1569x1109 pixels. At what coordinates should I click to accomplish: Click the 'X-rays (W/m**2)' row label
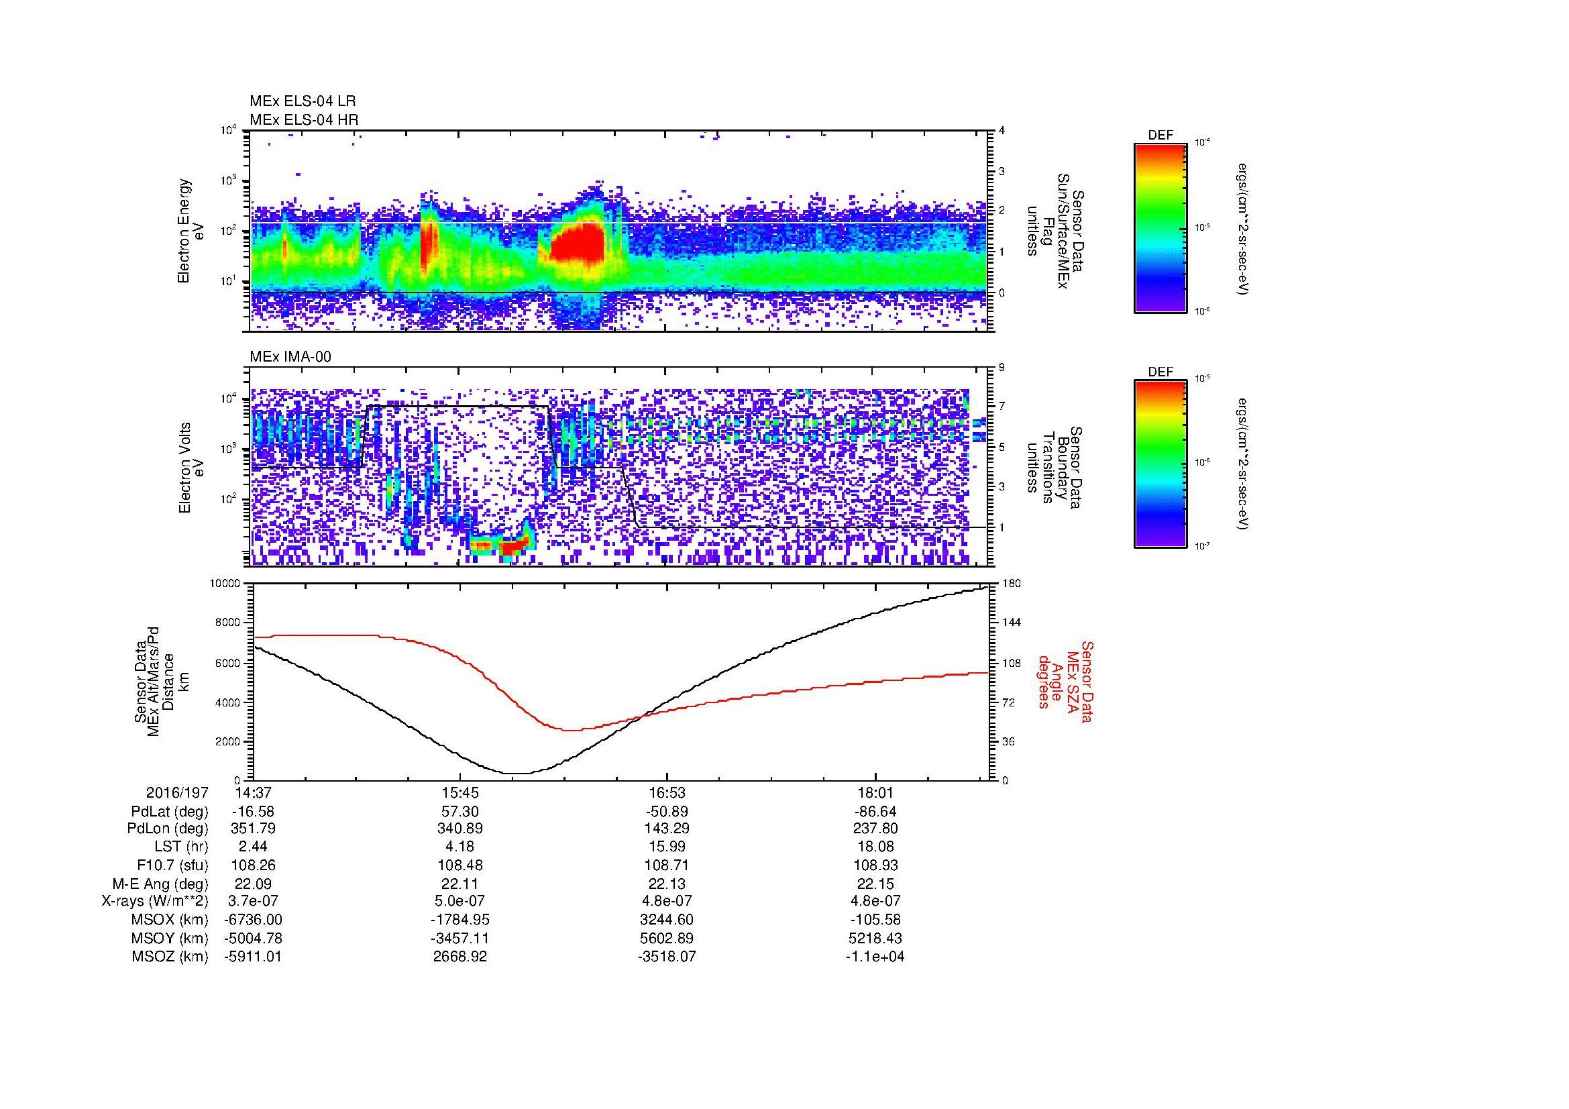click(154, 901)
